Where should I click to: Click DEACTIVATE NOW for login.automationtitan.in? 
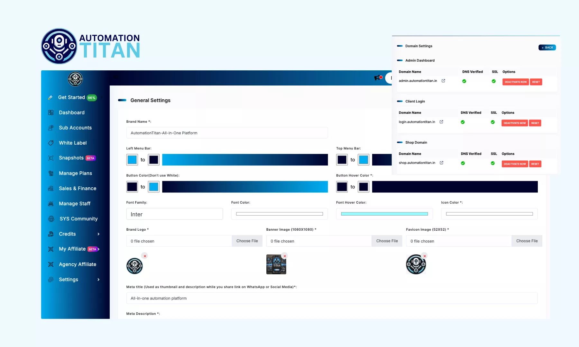click(515, 123)
